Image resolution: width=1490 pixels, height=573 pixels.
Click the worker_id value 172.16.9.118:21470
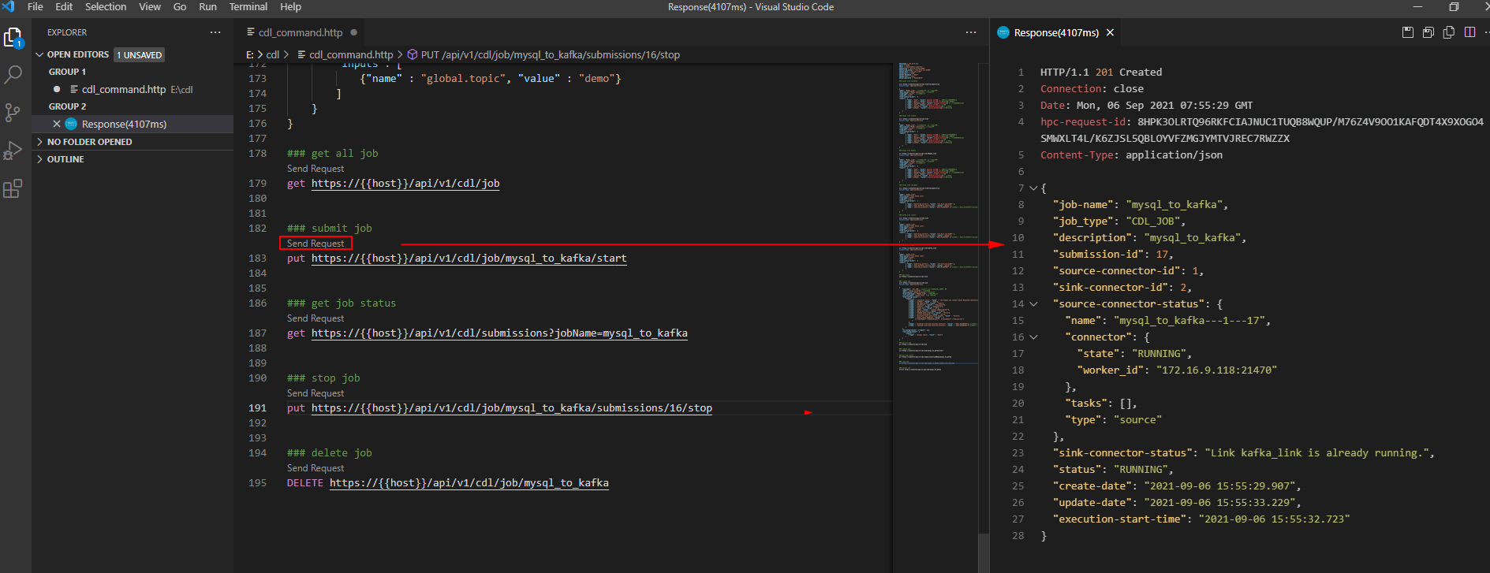(x=1216, y=370)
